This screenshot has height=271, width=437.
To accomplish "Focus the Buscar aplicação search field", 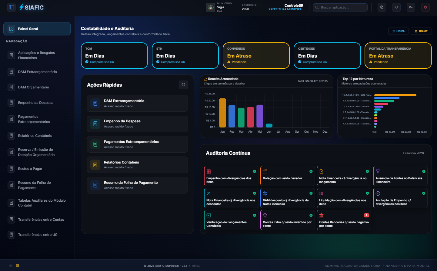I will pos(340,7).
